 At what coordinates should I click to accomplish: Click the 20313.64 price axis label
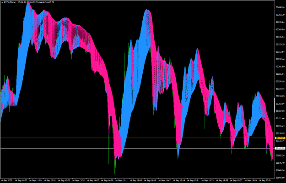[280, 52]
